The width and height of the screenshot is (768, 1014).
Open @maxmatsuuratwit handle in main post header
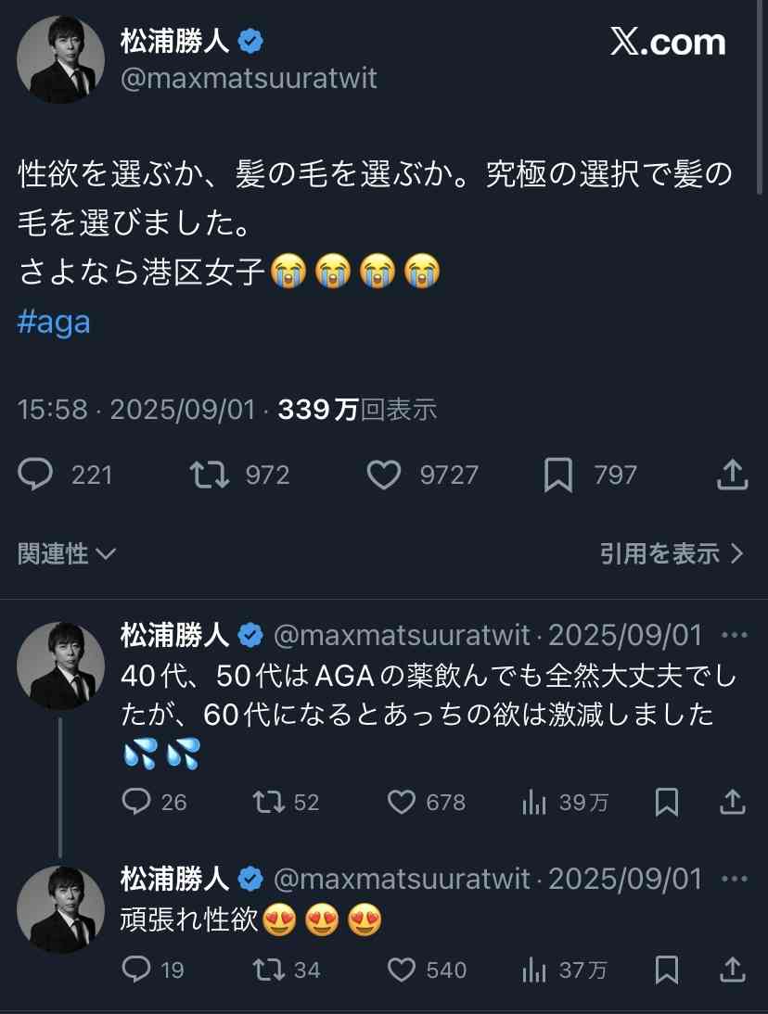click(249, 78)
